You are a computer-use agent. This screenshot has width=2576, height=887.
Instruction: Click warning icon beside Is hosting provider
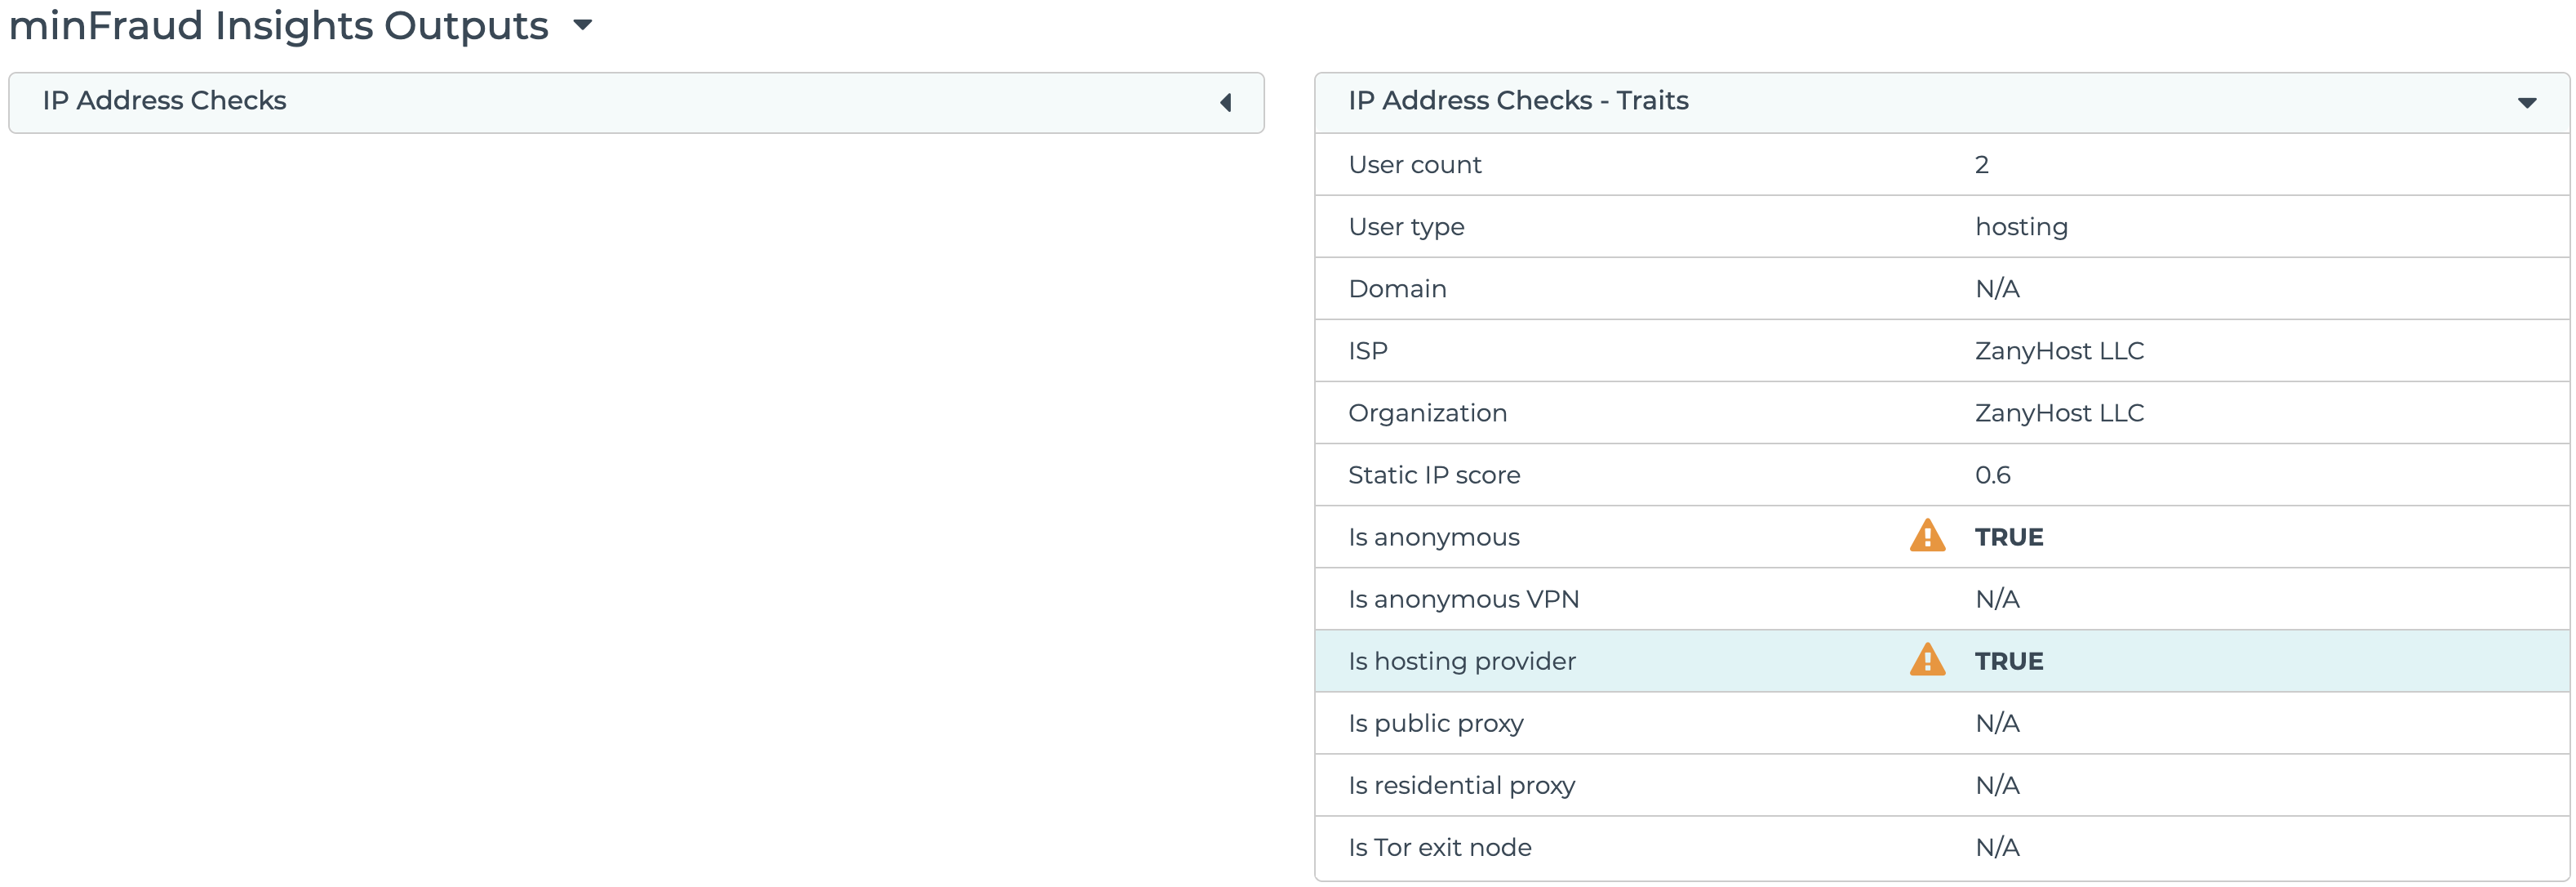coord(1926,661)
